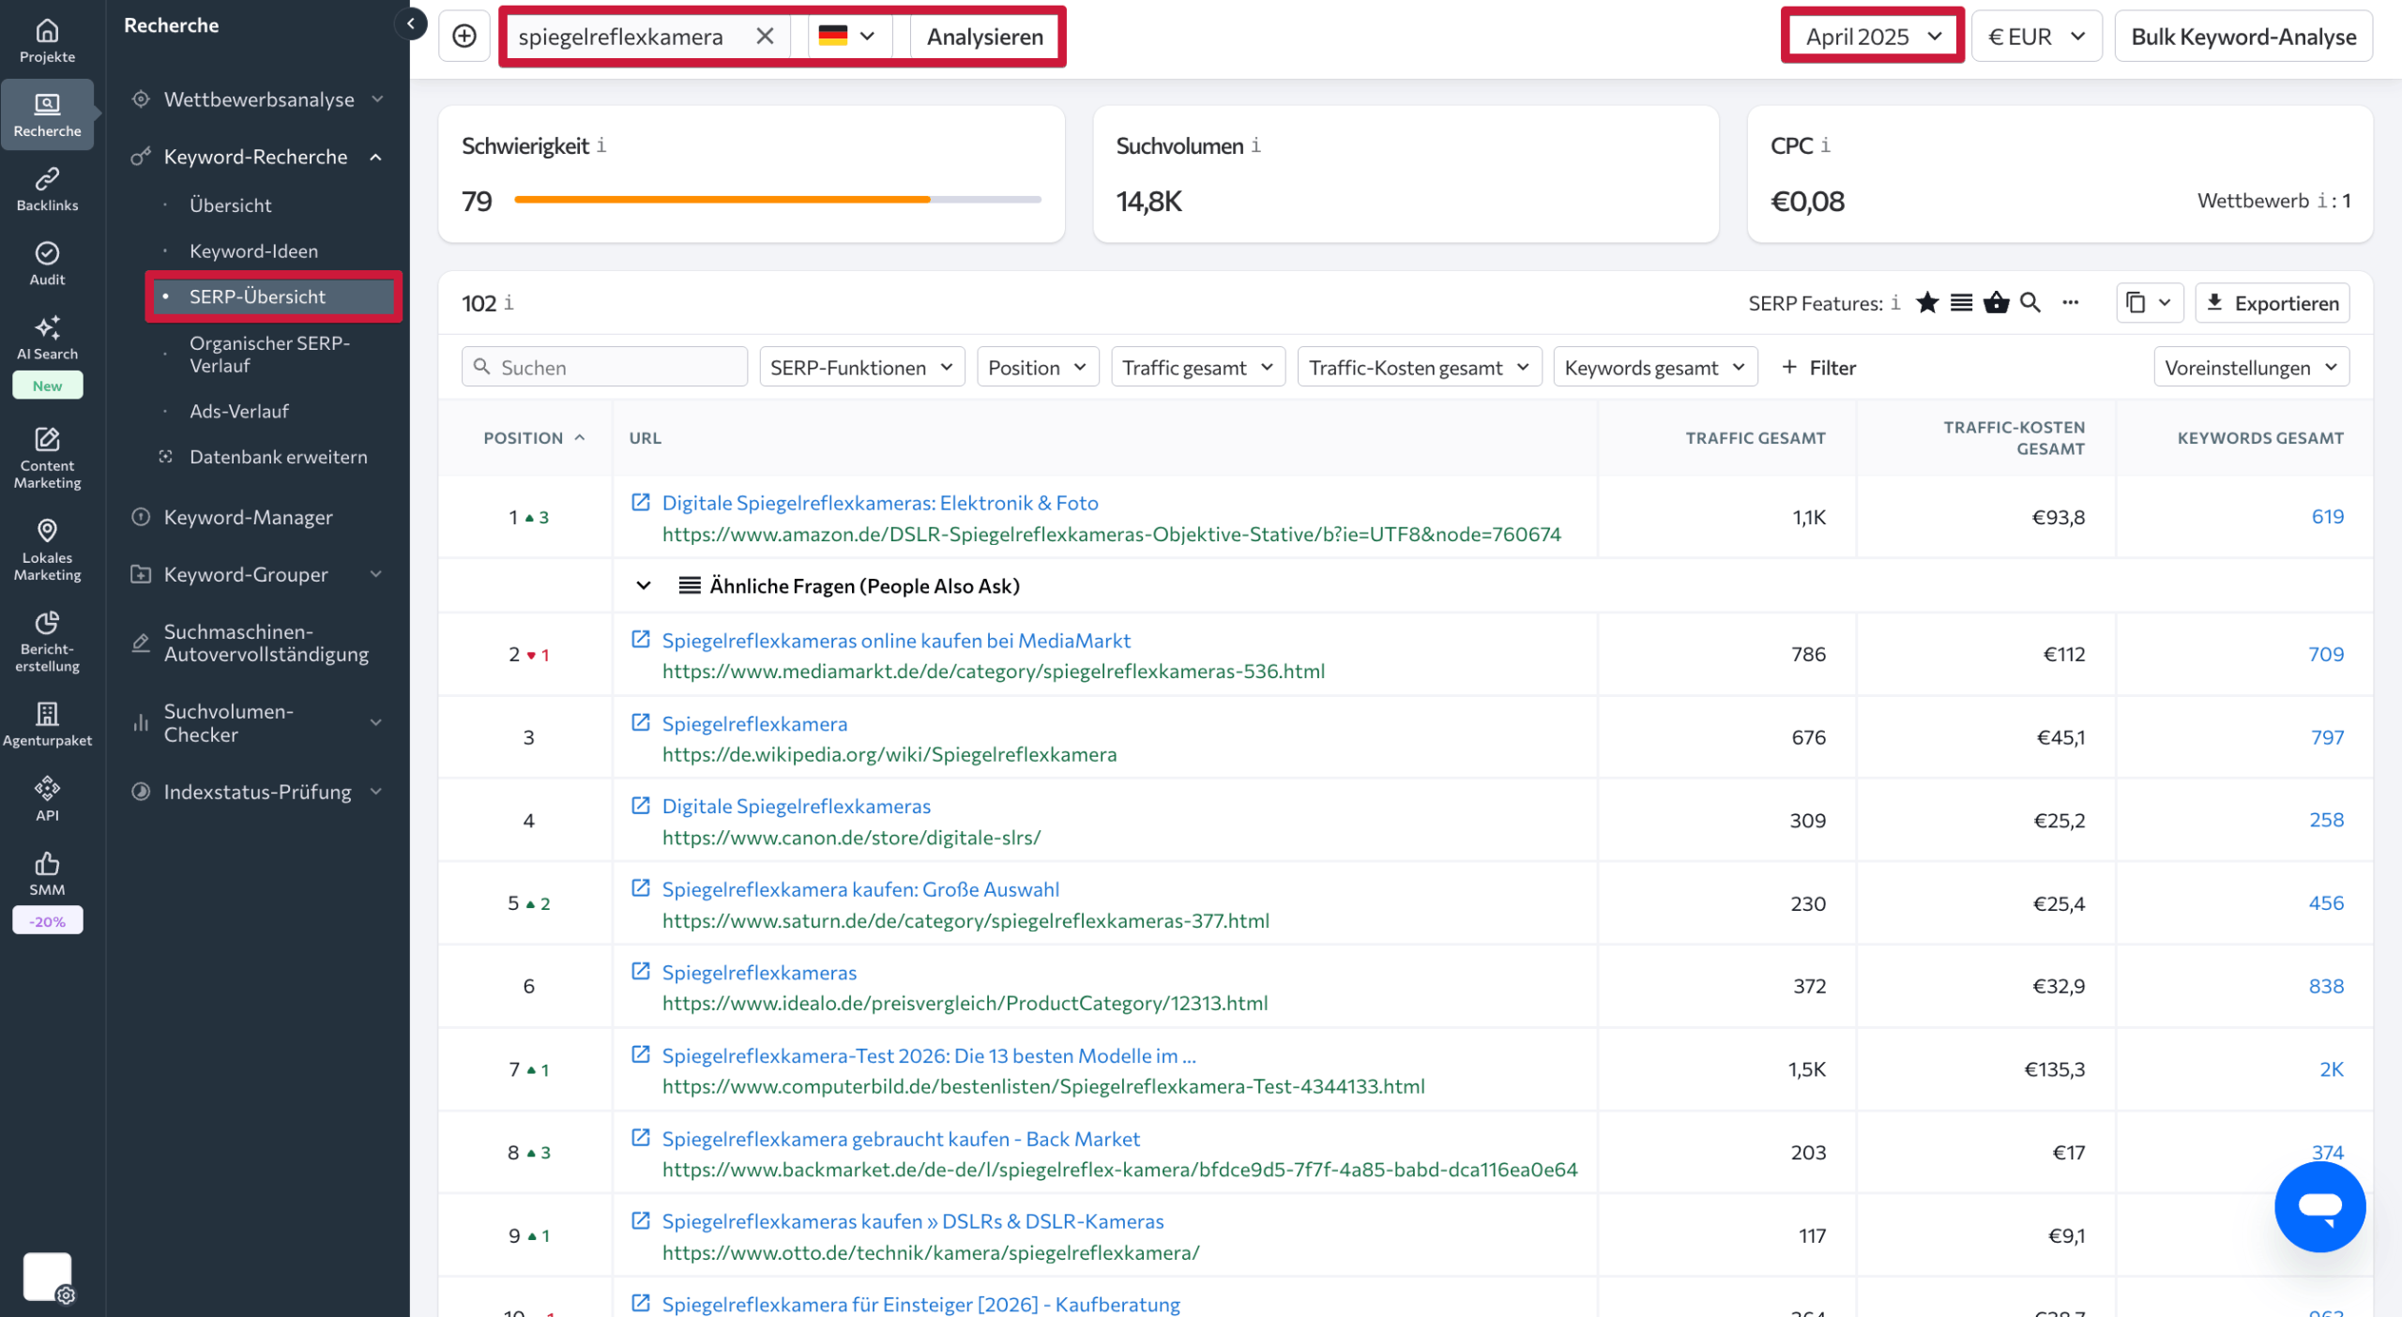The height and width of the screenshot is (1317, 2402).
Task: Open the Backlinks section in the sidebar
Action: click(47, 189)
